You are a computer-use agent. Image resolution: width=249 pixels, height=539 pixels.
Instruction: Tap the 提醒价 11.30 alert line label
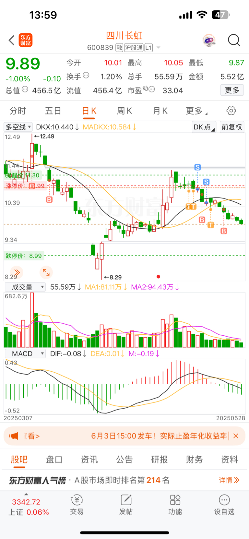(x=23, y=175)
